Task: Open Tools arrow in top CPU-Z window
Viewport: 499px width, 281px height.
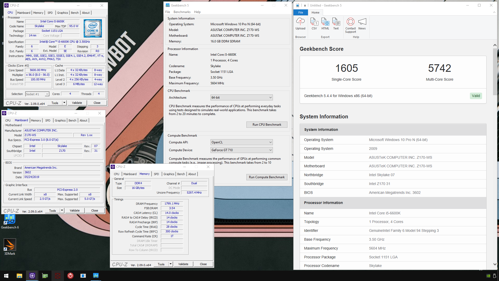Action: point(64,103)
